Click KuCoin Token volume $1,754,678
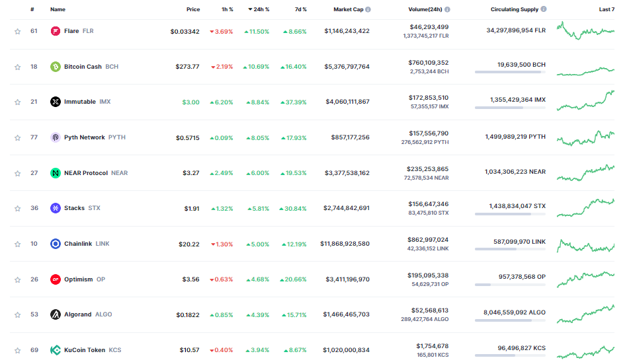The height and width of the screenshot is (364, 629). (x=432, y=346)
